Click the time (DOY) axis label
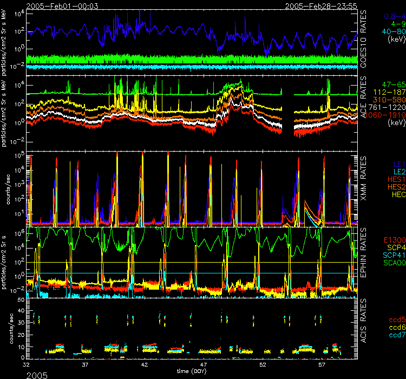This screenshot has width=406, height=379. 193,372
